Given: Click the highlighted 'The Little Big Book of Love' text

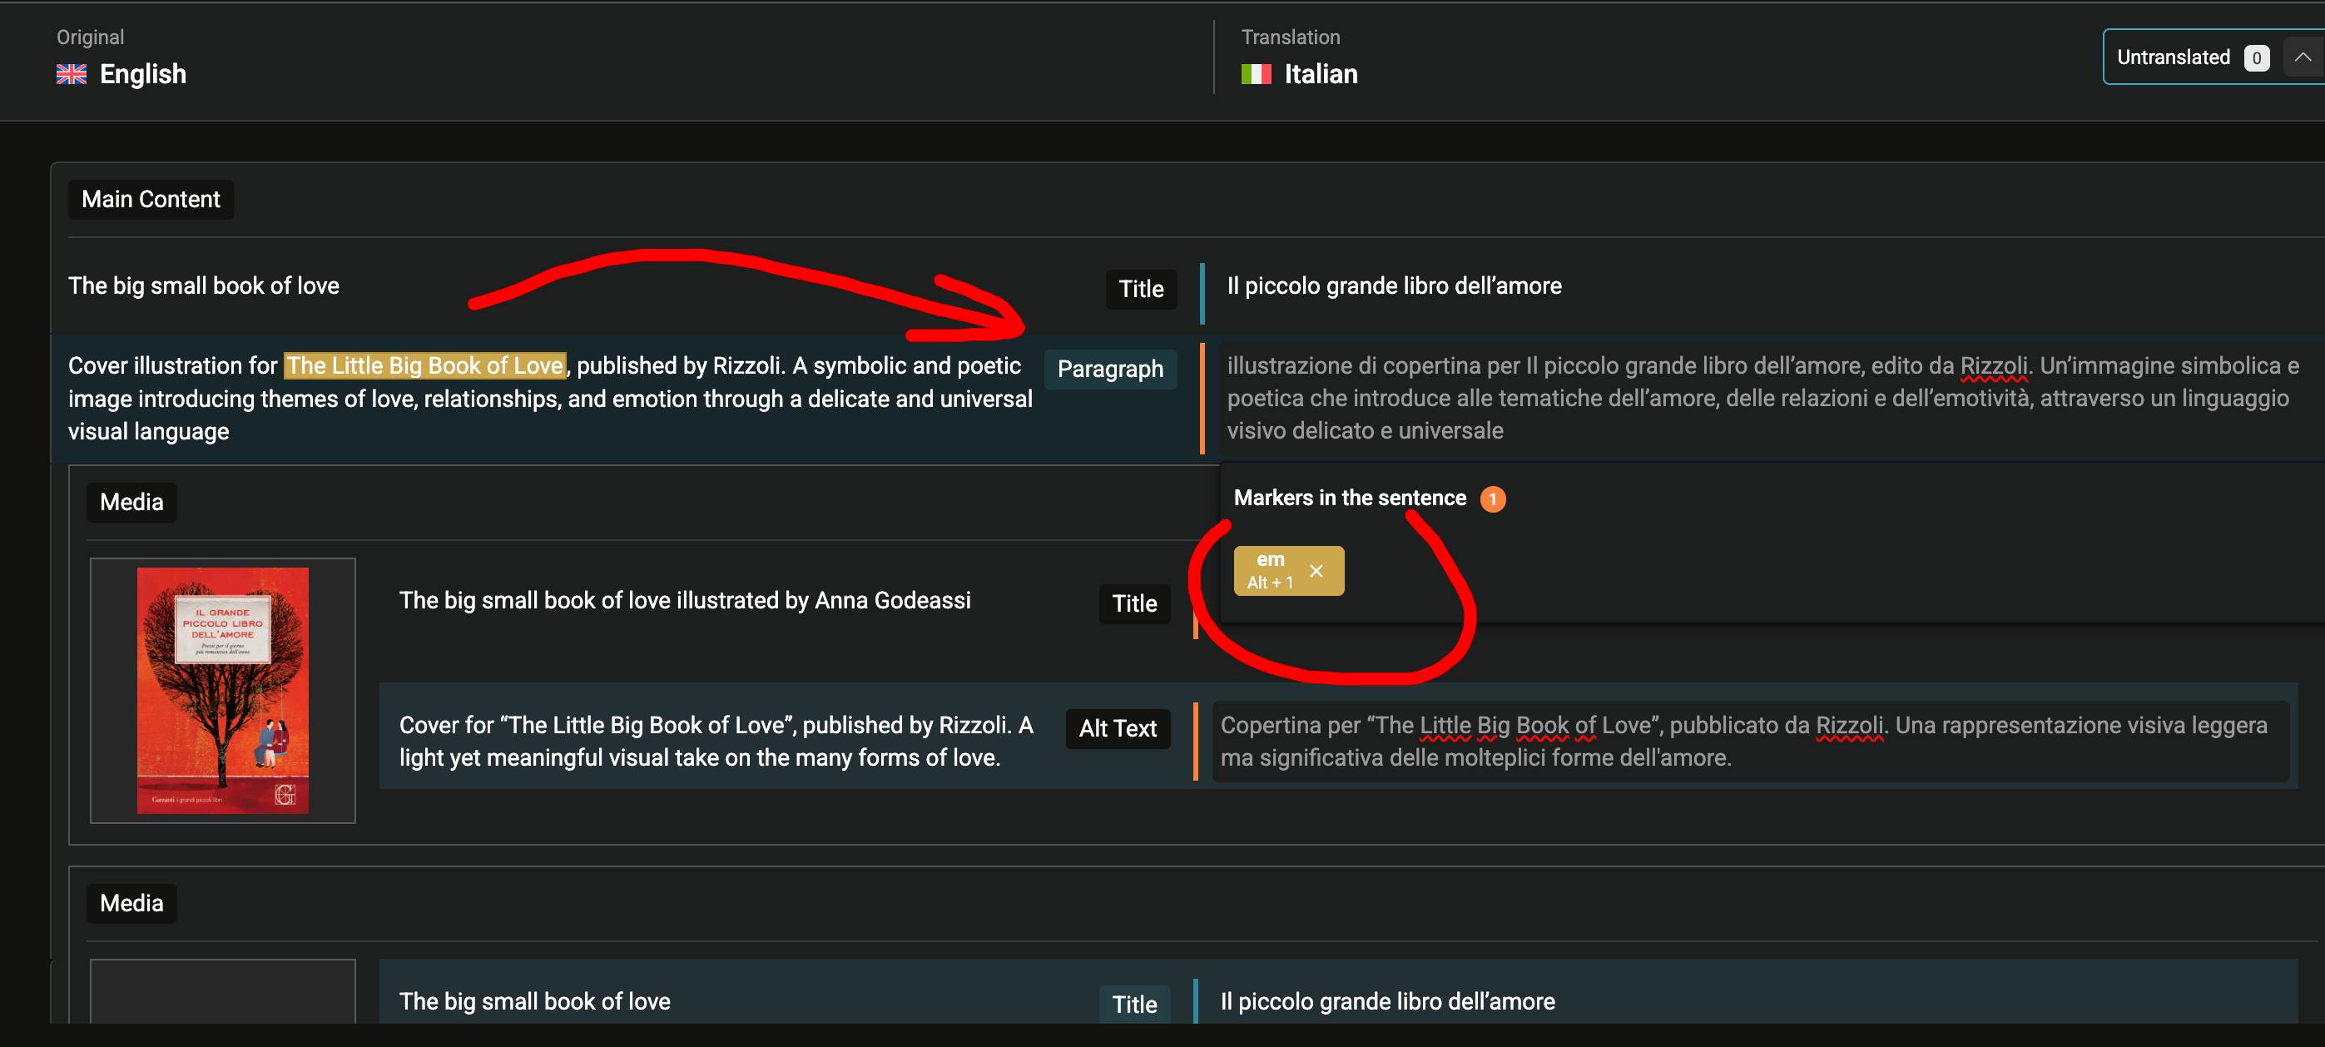Looking at the screenshot, I should tap(425, 365).
